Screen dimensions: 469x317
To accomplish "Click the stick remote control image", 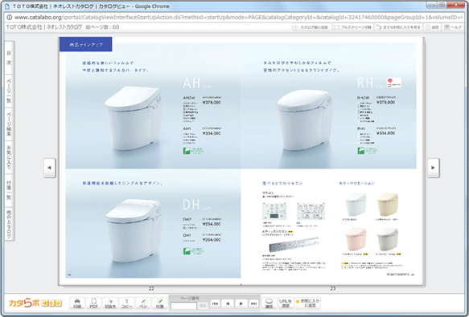I will [x=294, y=245].
